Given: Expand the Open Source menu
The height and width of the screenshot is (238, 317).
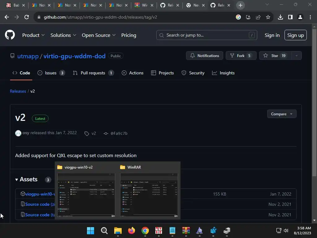Looking at the screenshot, I should point(99,35).
